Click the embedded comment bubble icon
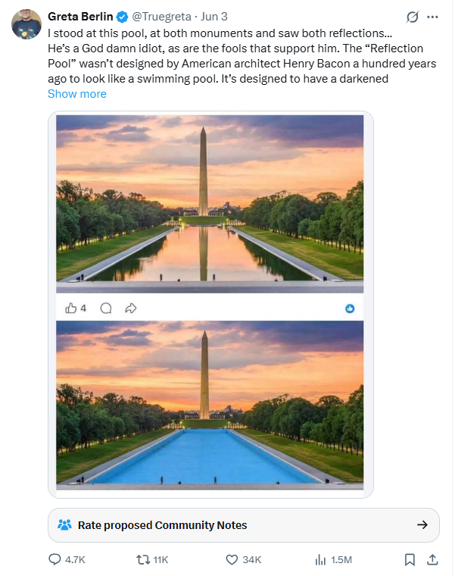This screenshot has height=576, width=455. (106, 308)
